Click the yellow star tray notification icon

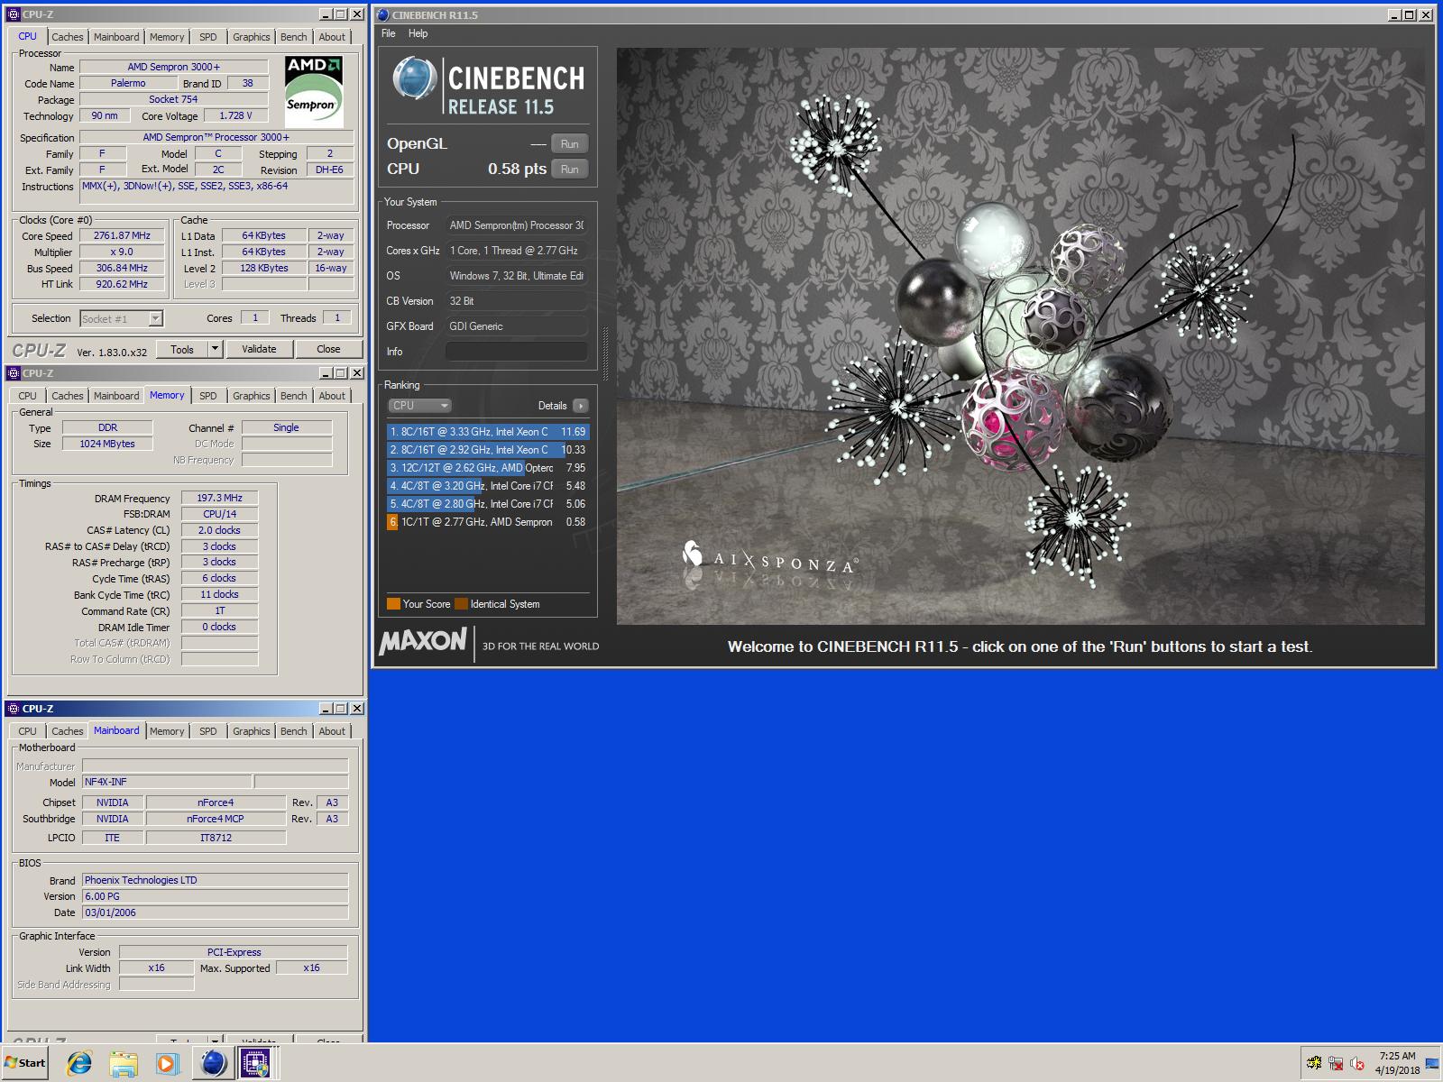coord(1314,1064)
